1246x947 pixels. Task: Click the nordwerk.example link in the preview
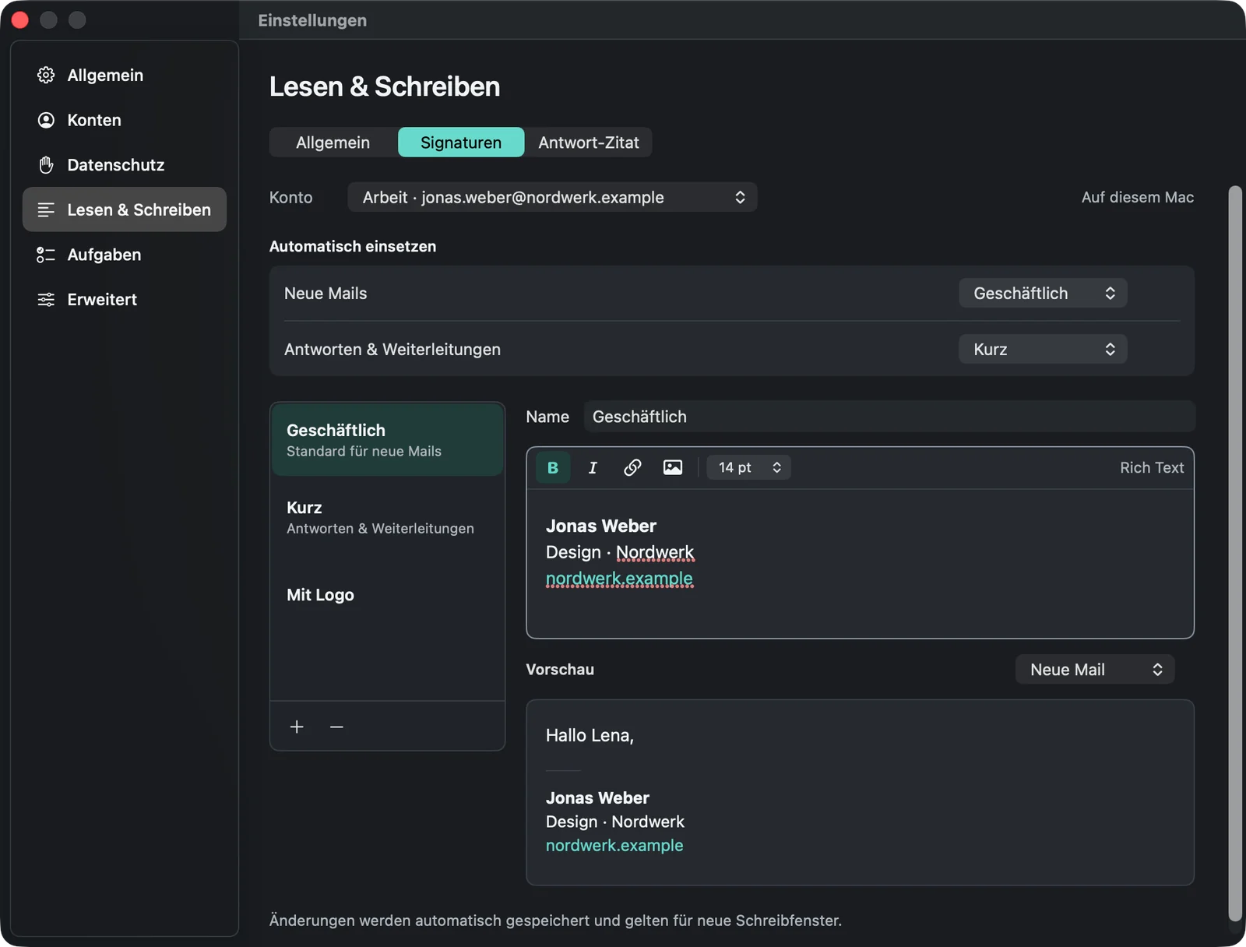[614, 846]
